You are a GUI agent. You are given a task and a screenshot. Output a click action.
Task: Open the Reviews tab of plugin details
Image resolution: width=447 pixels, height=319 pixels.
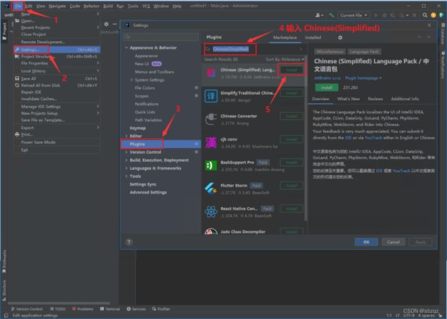pyautogui.click(x=375, y=99)
